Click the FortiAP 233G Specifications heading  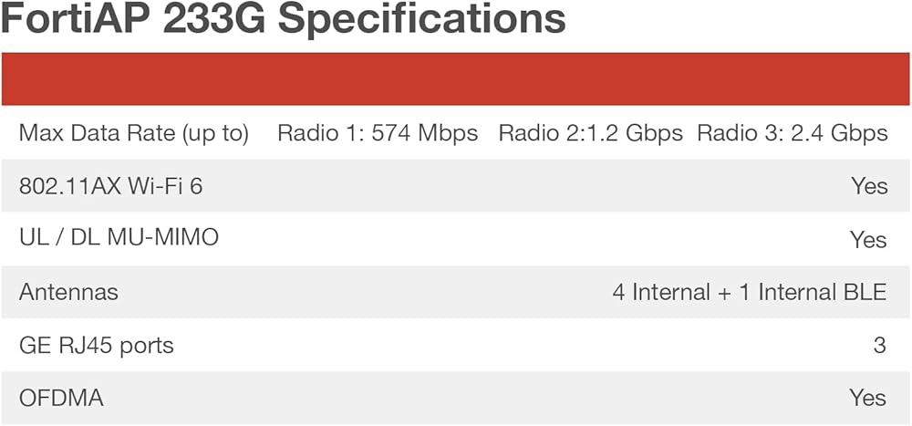(x=283, y=20)
